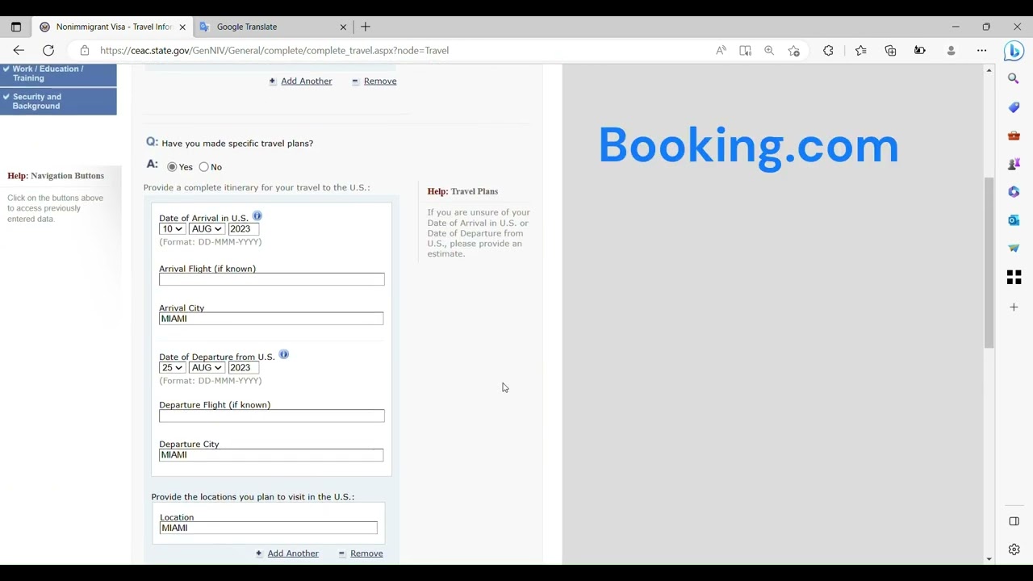Click the scrollbar up arrow
Image resolution: width=1033 pixels, height=581 pixels.
pos(989,71)
